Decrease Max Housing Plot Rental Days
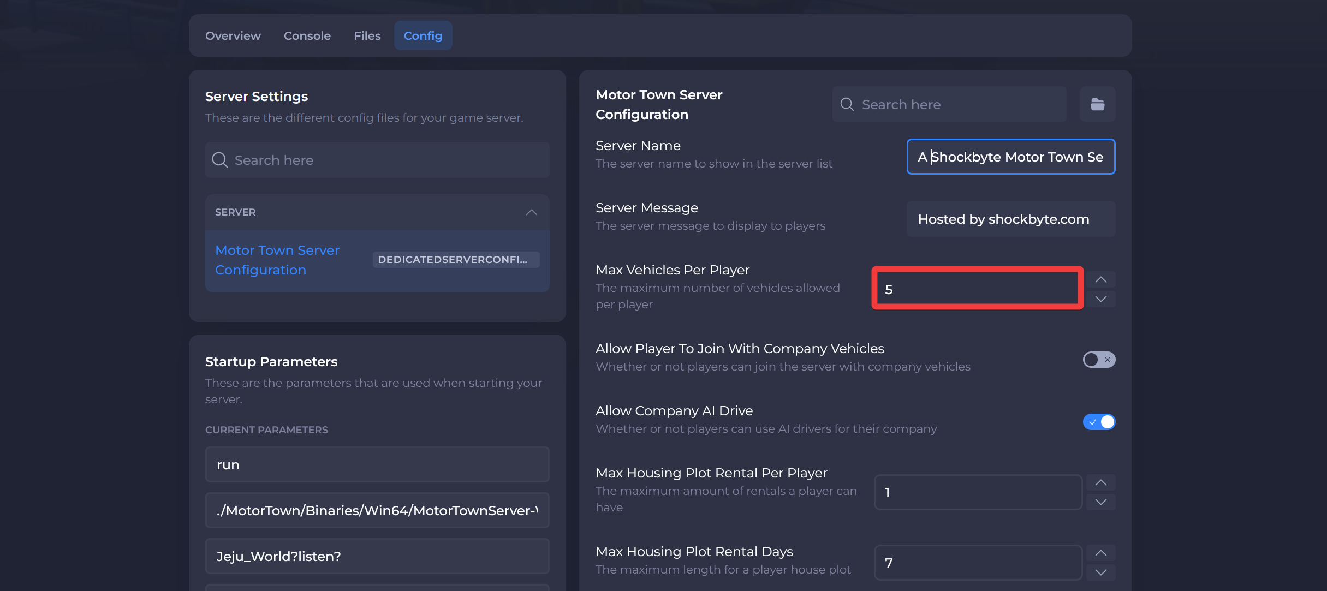Image resolution: width=1327 pixels, height=591 pixels. [x=1100, y=572]
